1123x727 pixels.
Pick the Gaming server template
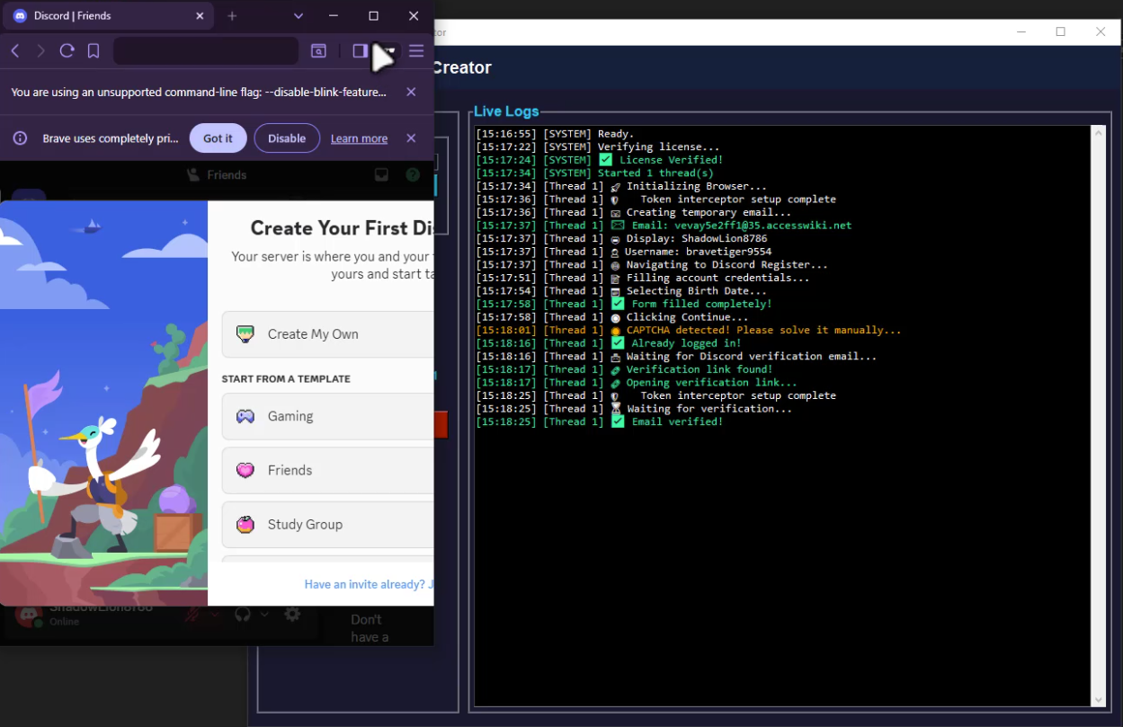[328, 417]
